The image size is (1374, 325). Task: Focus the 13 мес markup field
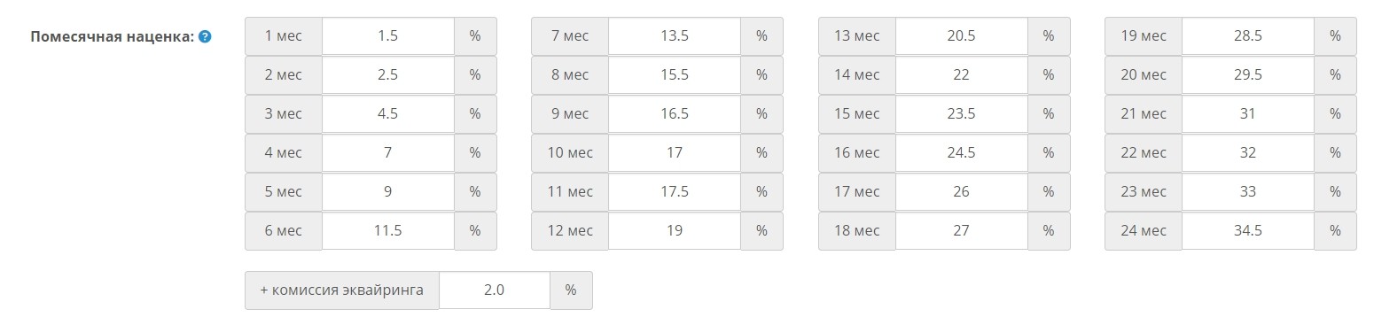[x=962, y=36]
